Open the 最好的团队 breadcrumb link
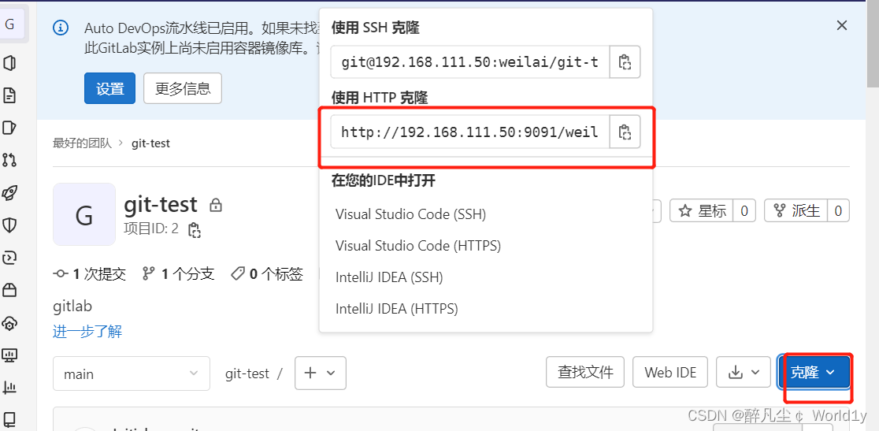The height and width of the screenshot is (431, 879). (83, 143)
